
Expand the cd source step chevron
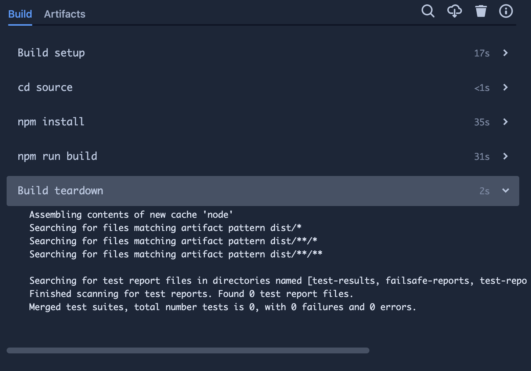(x=505, y=87)
